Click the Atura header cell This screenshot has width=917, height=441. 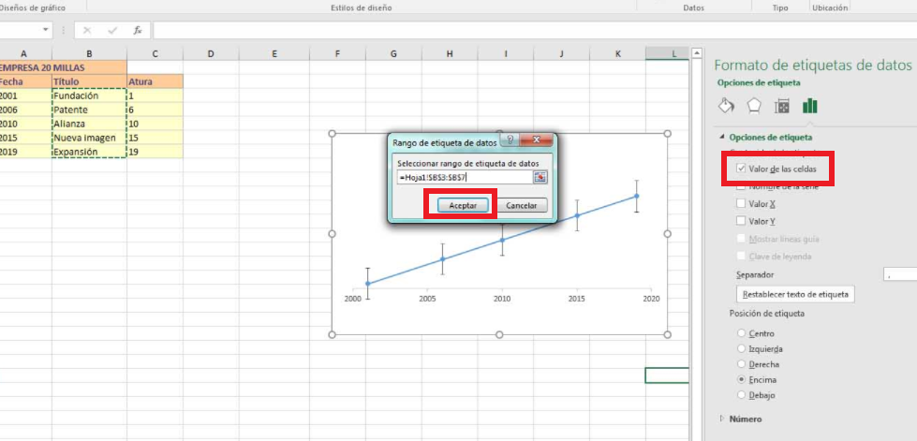tap(155, 81)
